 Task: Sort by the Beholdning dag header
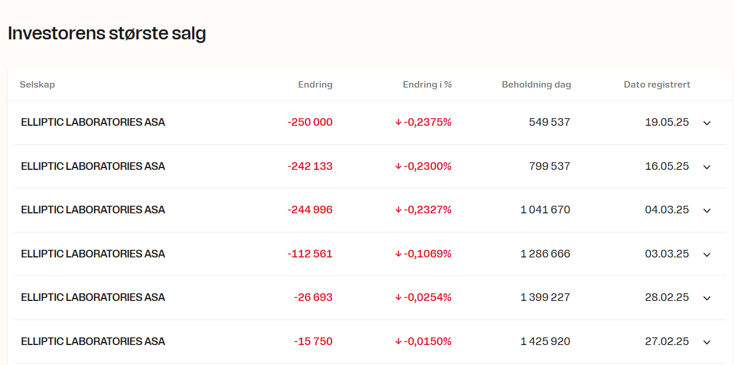coord(537,85)
